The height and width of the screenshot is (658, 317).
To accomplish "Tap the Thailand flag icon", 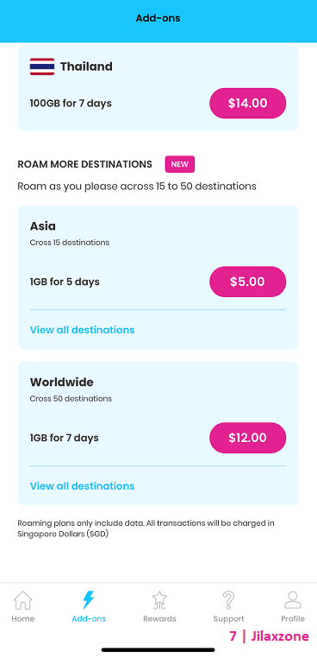I will 42,66.
